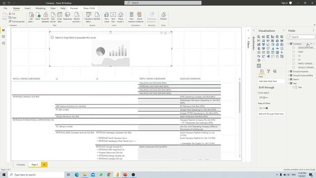Tick the L2 field checkbox
Screen dimensions: 316x178
point(294,55)
